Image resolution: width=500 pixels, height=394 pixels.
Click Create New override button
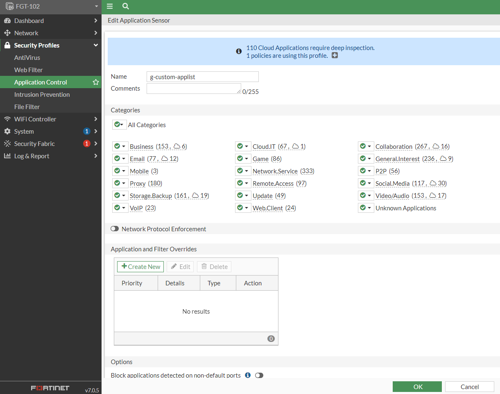140,267
